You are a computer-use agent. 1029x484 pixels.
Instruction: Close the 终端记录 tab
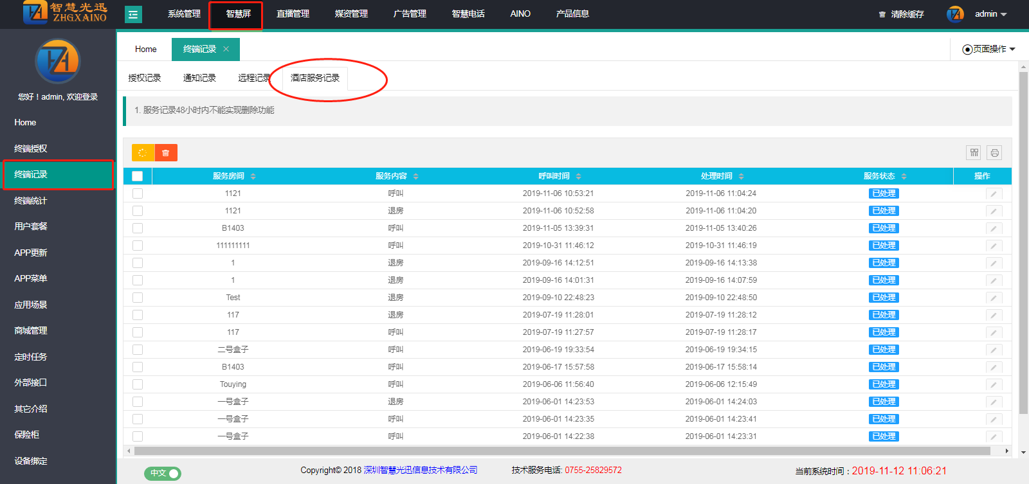(226, 49)
